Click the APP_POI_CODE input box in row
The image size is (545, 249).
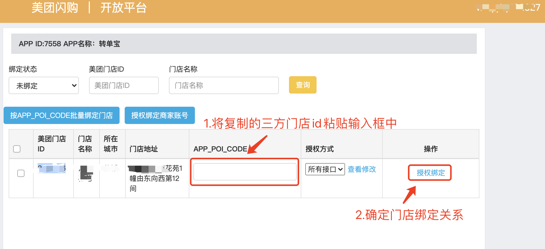click(245, 172)
